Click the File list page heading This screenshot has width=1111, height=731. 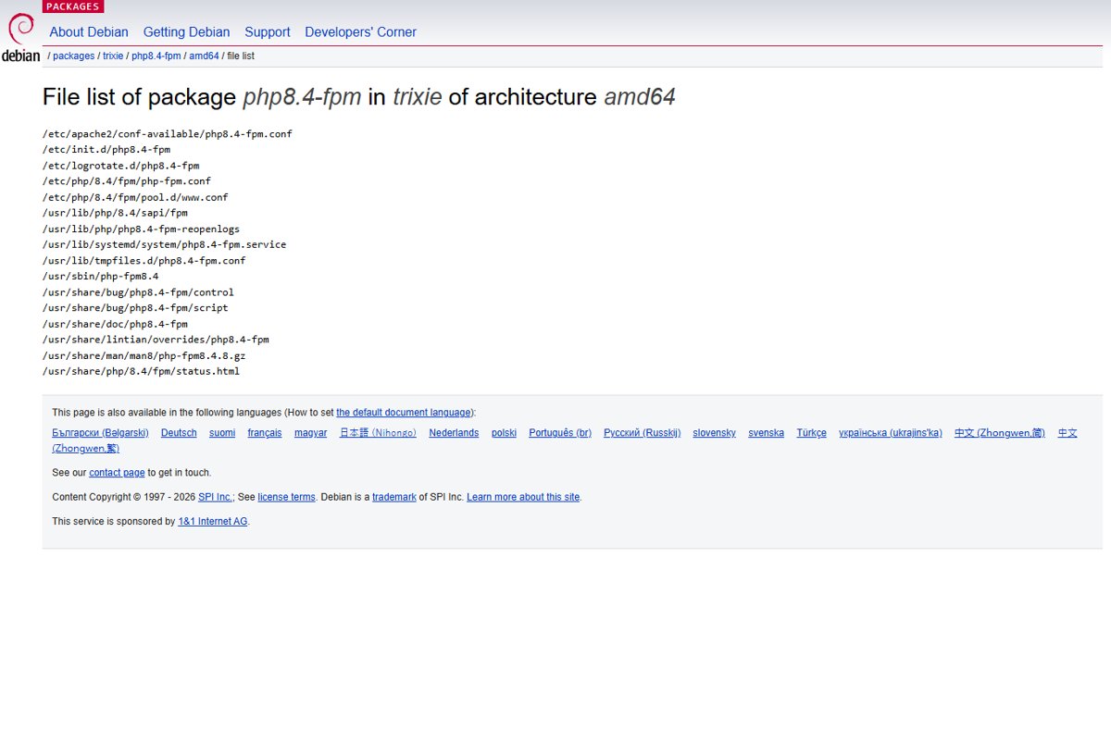click(359, 97)
